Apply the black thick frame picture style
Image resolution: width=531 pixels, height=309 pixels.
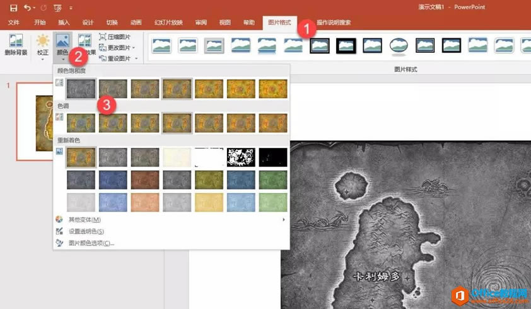tap(346, 45)
